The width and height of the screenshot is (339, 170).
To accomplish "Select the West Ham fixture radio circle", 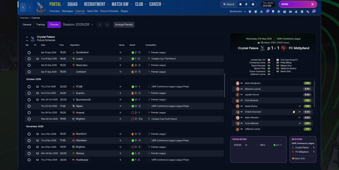I will coord(29,65).
